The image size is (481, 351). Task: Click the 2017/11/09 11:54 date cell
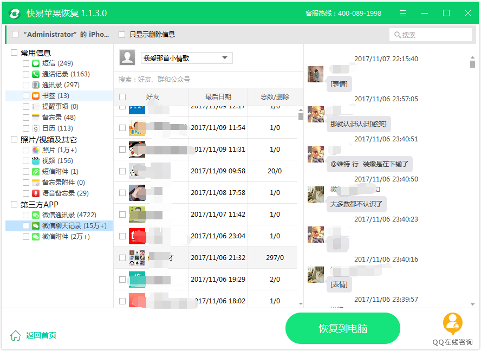(x=218, y=128)
